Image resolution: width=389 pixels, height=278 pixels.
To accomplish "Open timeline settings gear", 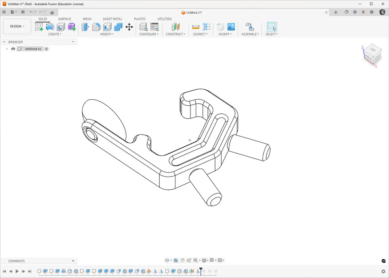I will tap(383, 271).
